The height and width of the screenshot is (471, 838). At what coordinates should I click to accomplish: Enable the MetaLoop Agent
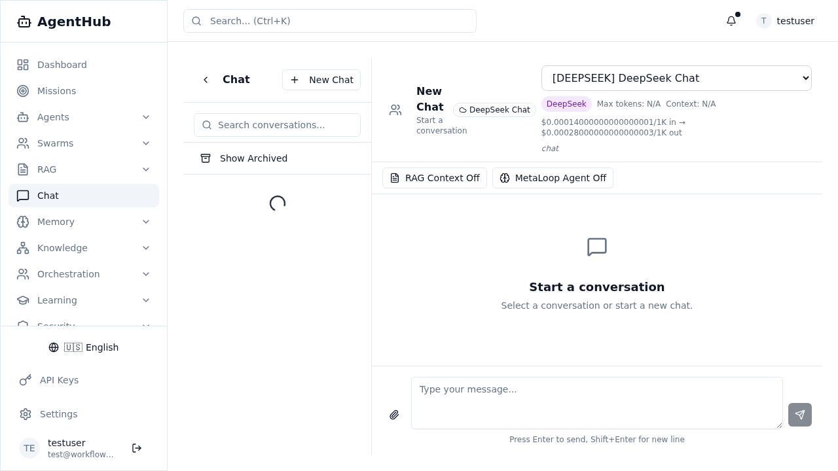553,178
